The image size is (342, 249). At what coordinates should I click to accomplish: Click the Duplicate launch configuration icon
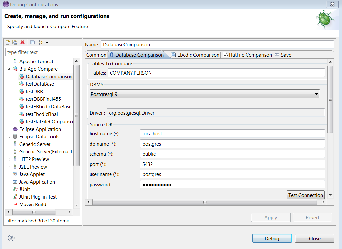point(15,42)
